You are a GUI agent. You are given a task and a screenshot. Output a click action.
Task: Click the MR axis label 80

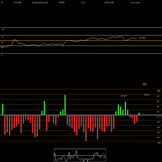coord(158,96)
